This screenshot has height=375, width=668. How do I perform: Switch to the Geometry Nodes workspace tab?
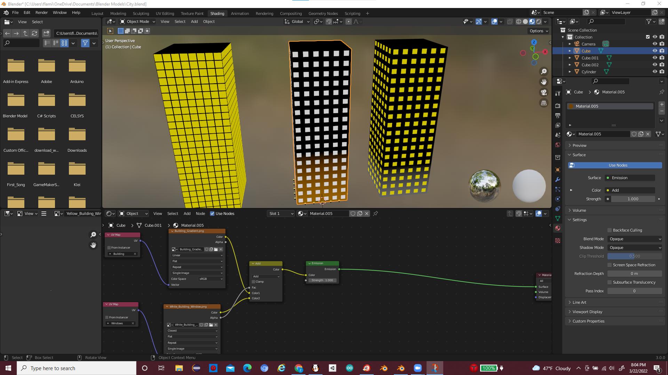(323, 14)
